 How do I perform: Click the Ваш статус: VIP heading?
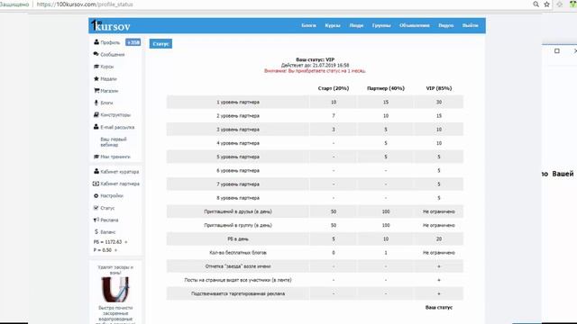point(315,59)
